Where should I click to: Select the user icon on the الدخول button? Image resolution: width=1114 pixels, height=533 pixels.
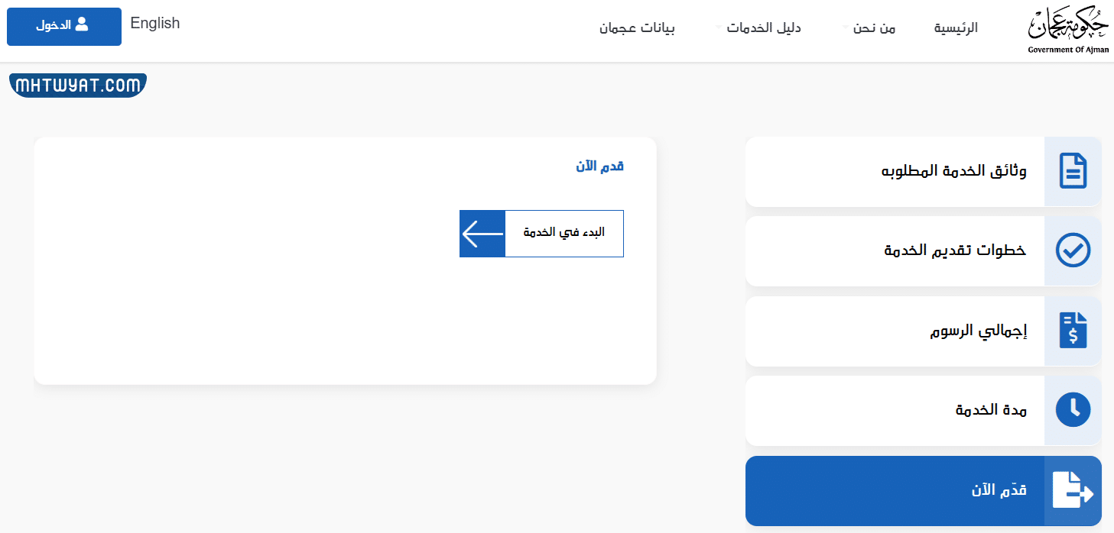point(83,26)
